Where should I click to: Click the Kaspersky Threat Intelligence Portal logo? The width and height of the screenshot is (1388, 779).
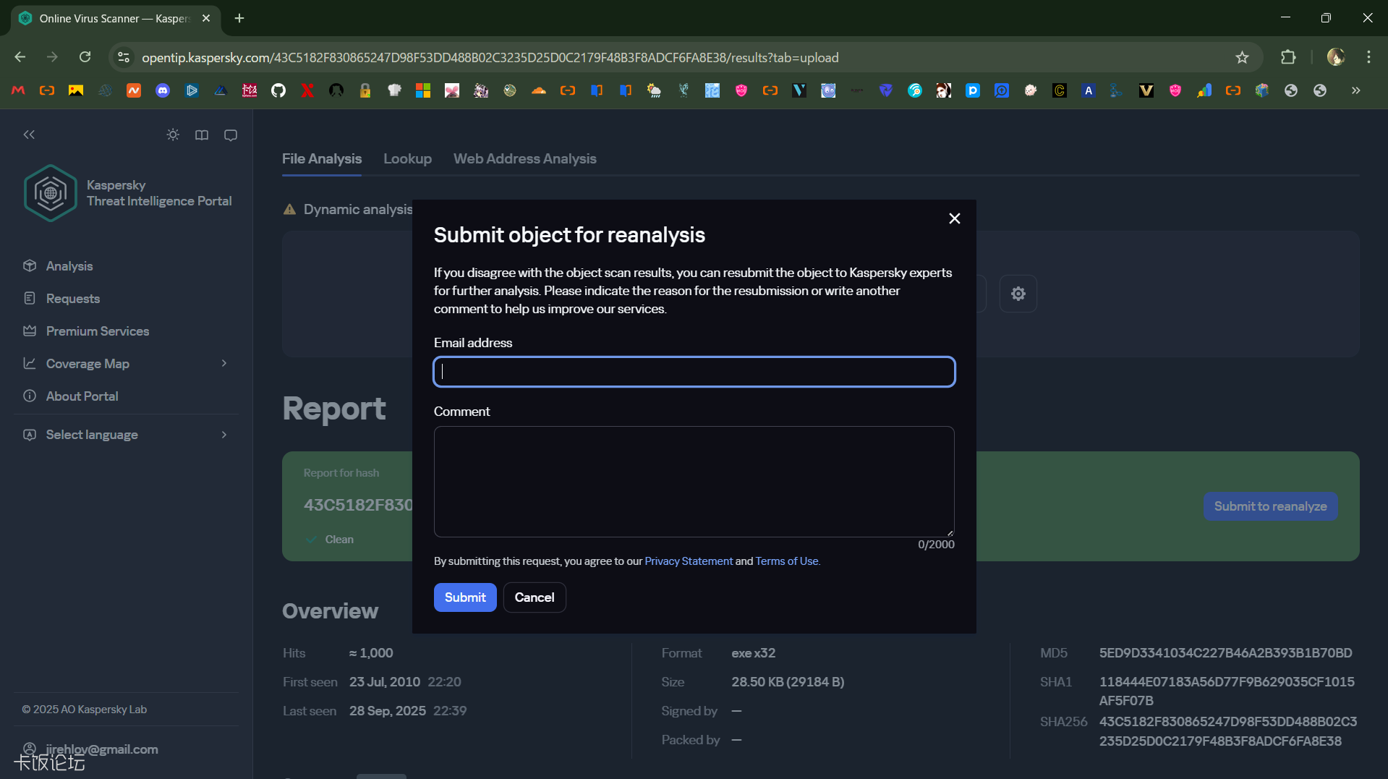51,193
